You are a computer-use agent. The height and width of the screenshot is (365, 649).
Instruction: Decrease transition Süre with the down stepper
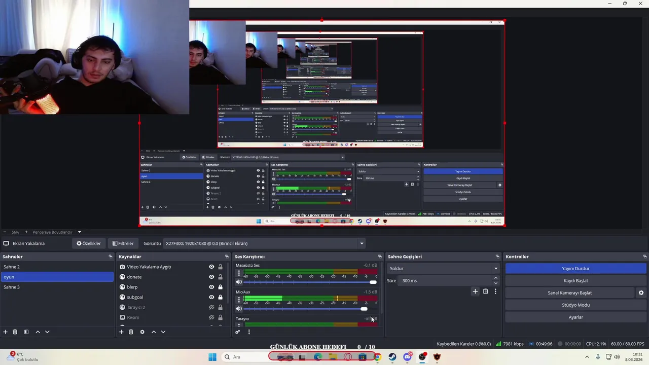(496, 283)
